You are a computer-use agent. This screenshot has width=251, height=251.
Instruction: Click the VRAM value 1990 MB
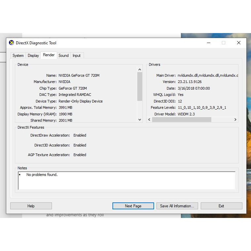[65, 114]
